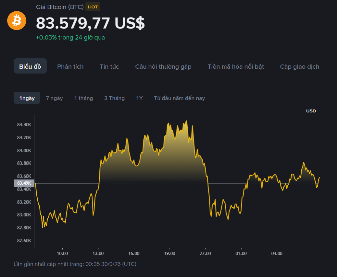337x277 pixels.
Task: Select the 1Y chart period
Action: click(x=139, y=98)
